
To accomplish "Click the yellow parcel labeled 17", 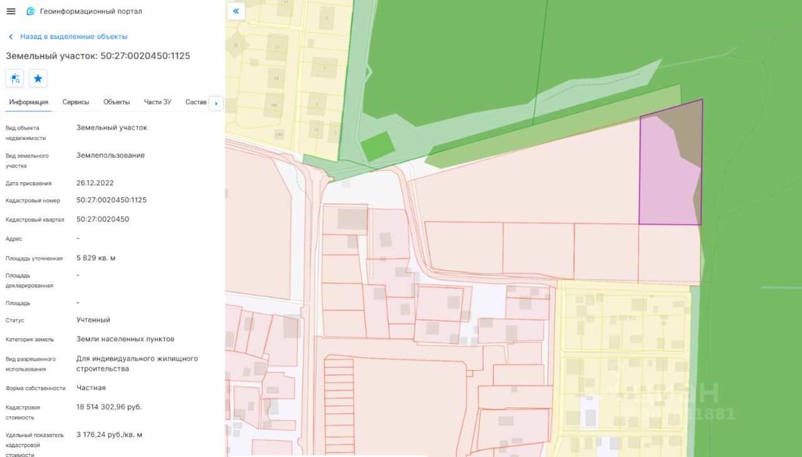I will (276, 48).
